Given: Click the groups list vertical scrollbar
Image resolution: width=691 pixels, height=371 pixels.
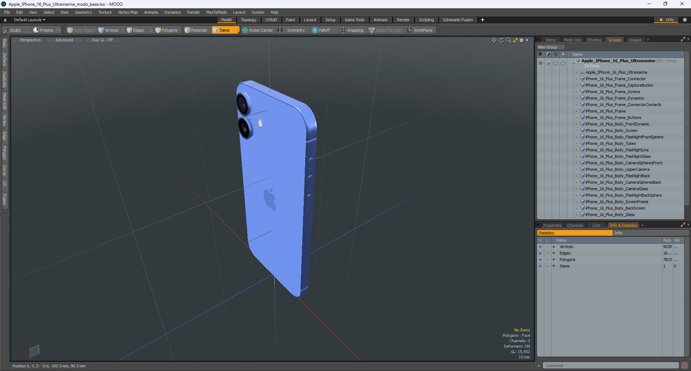Looking at the screenshot, I should (686, 128).
